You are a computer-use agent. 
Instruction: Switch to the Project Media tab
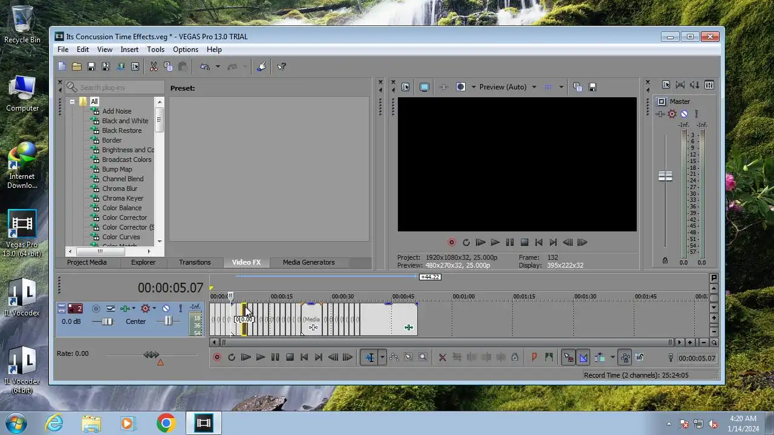click(86, 262)
